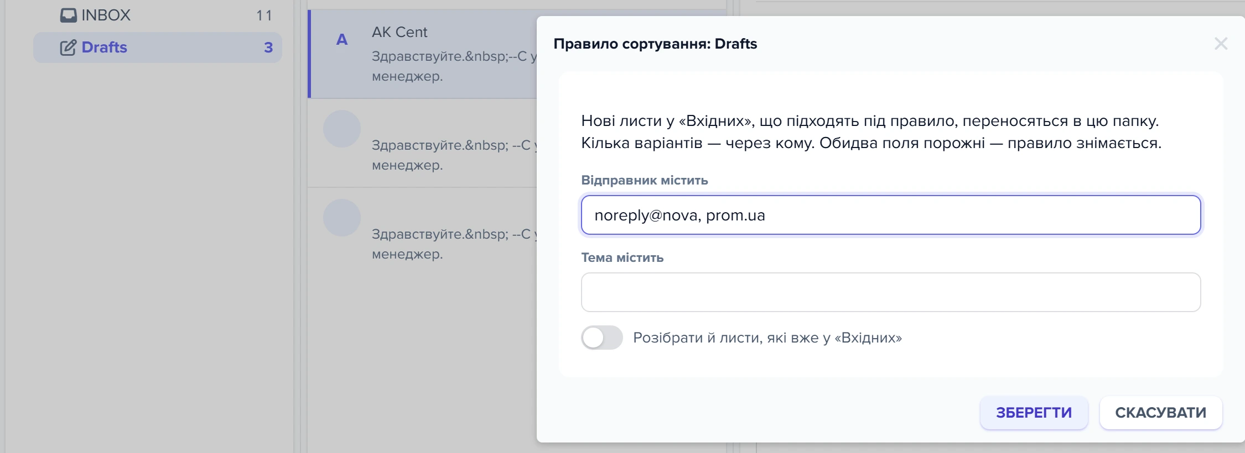Click the Drafts count 3
The width and height of the screenshot is (1245, 453).
click(x=268, y=48)
